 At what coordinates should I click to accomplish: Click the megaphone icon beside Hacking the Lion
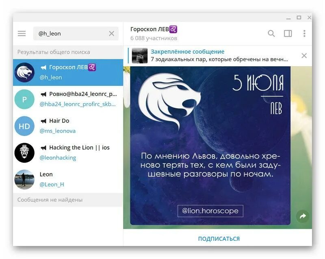pyautogui.click(x=43, y=148)
